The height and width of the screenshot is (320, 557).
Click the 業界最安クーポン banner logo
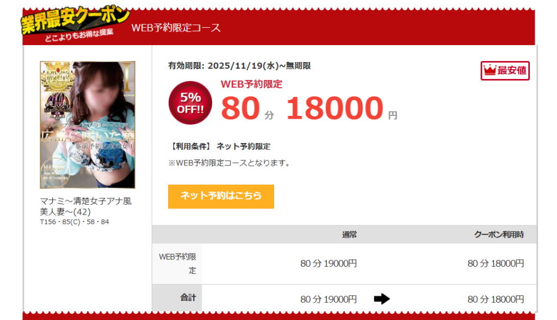pyautogui.click(x=75, y=24)
